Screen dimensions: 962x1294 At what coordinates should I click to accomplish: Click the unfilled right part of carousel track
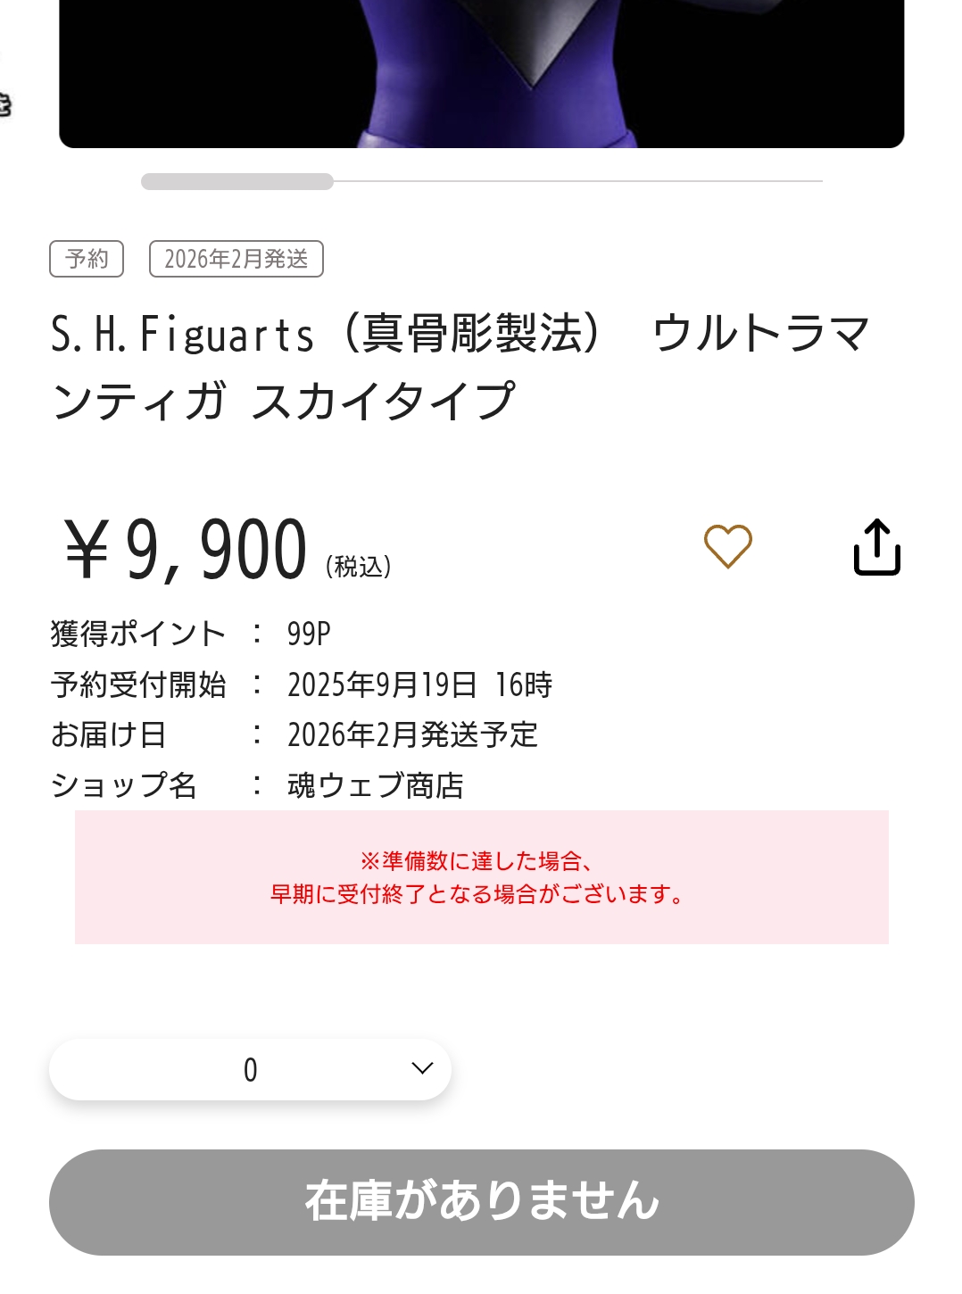577,181
